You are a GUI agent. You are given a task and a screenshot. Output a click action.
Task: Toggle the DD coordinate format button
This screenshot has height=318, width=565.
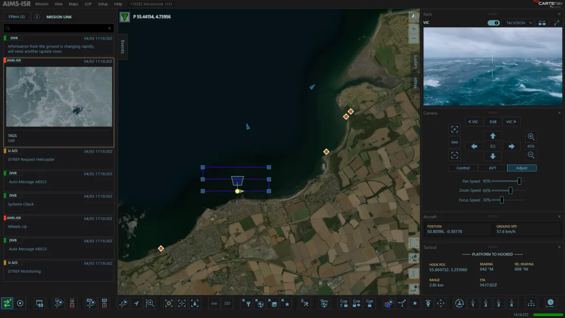(x=227, y=303)
